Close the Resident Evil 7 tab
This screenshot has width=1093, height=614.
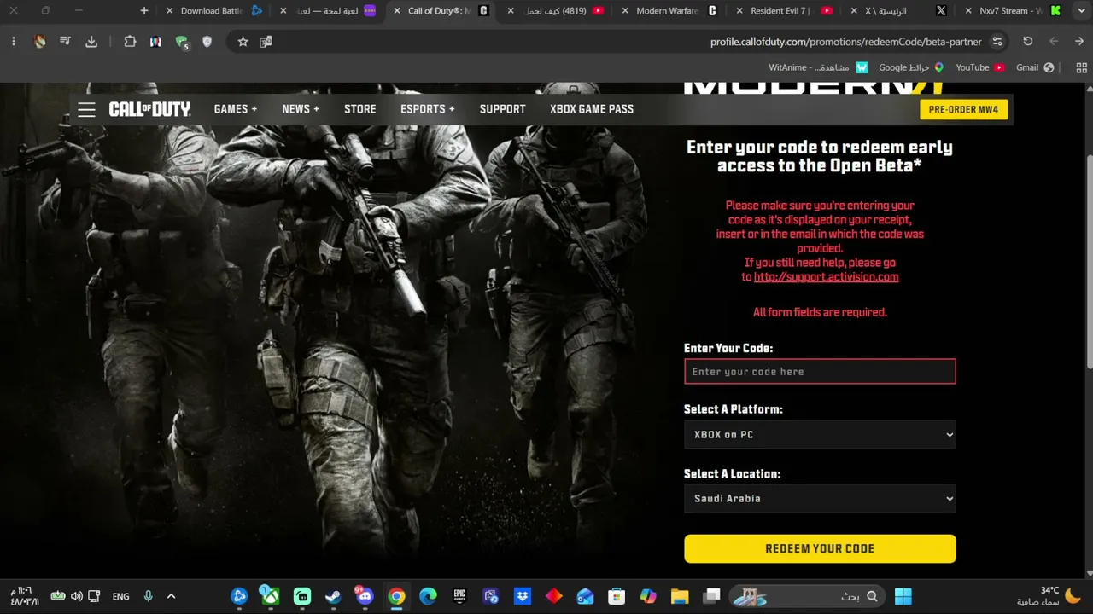point(739,11)
